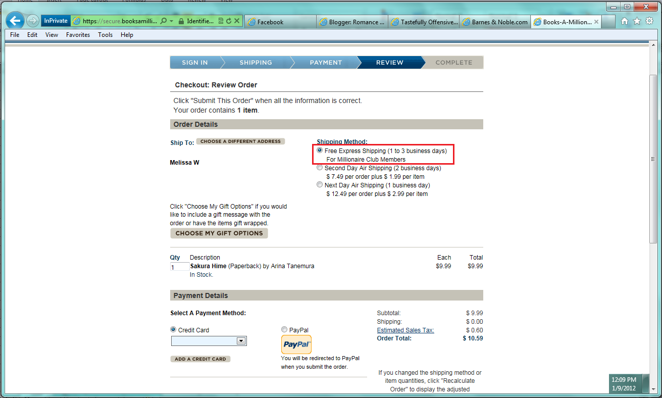Click the SHIPPING checkout step
Viewport: 662px width, 398px height.
click(x=256, y=63)
